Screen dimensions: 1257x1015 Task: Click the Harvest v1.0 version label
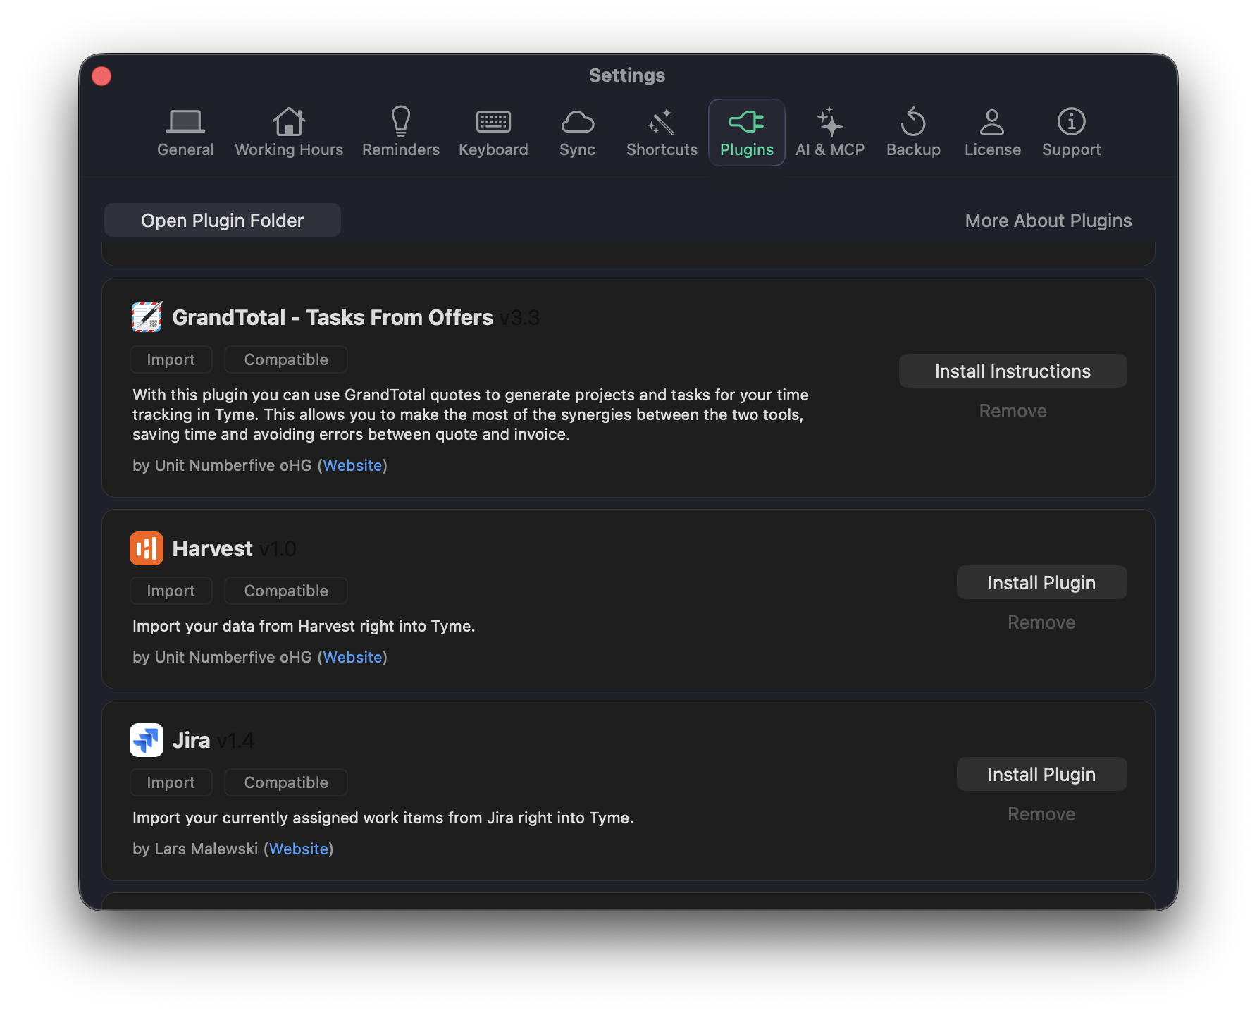[x=277, y=549]
